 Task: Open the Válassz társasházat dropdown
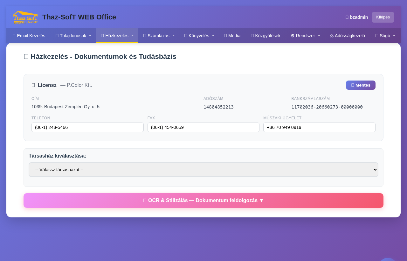(x=203, y=170)
